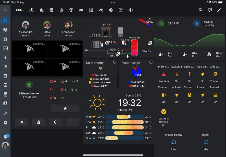
Task: Select the HOME dashboard tab
Action: coord(20,10)
